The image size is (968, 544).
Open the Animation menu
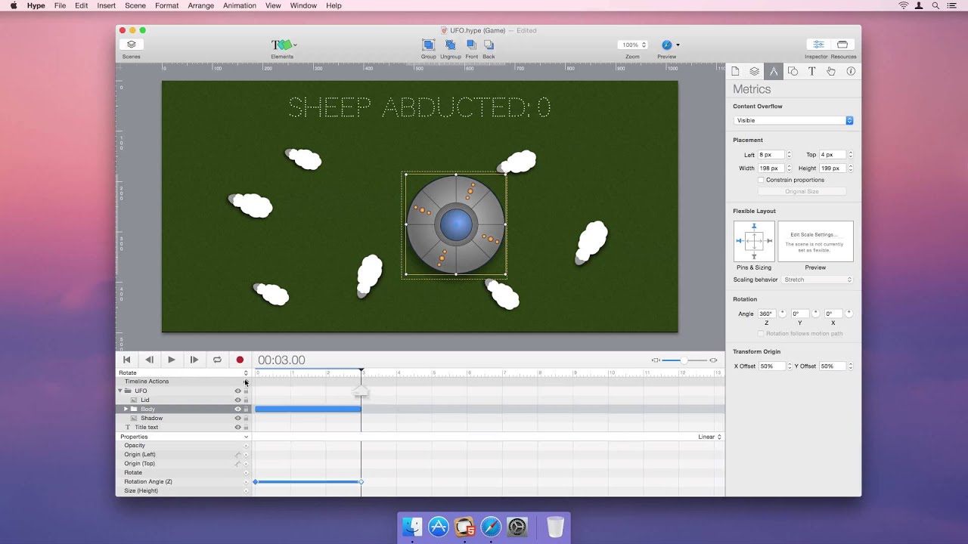click(239, 5)
